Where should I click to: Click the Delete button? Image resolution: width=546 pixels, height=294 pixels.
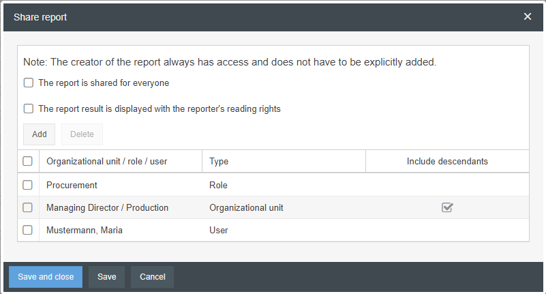(82, 134)
